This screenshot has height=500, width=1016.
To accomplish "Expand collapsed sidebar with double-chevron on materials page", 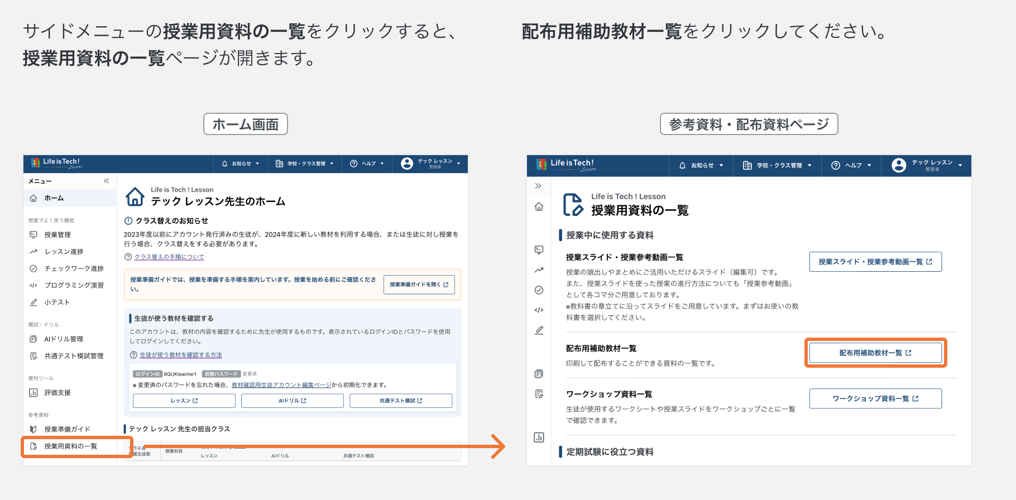I will point(538,186).
